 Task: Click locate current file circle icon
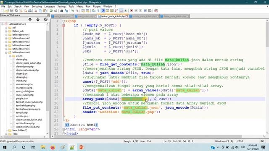[46, 19]
